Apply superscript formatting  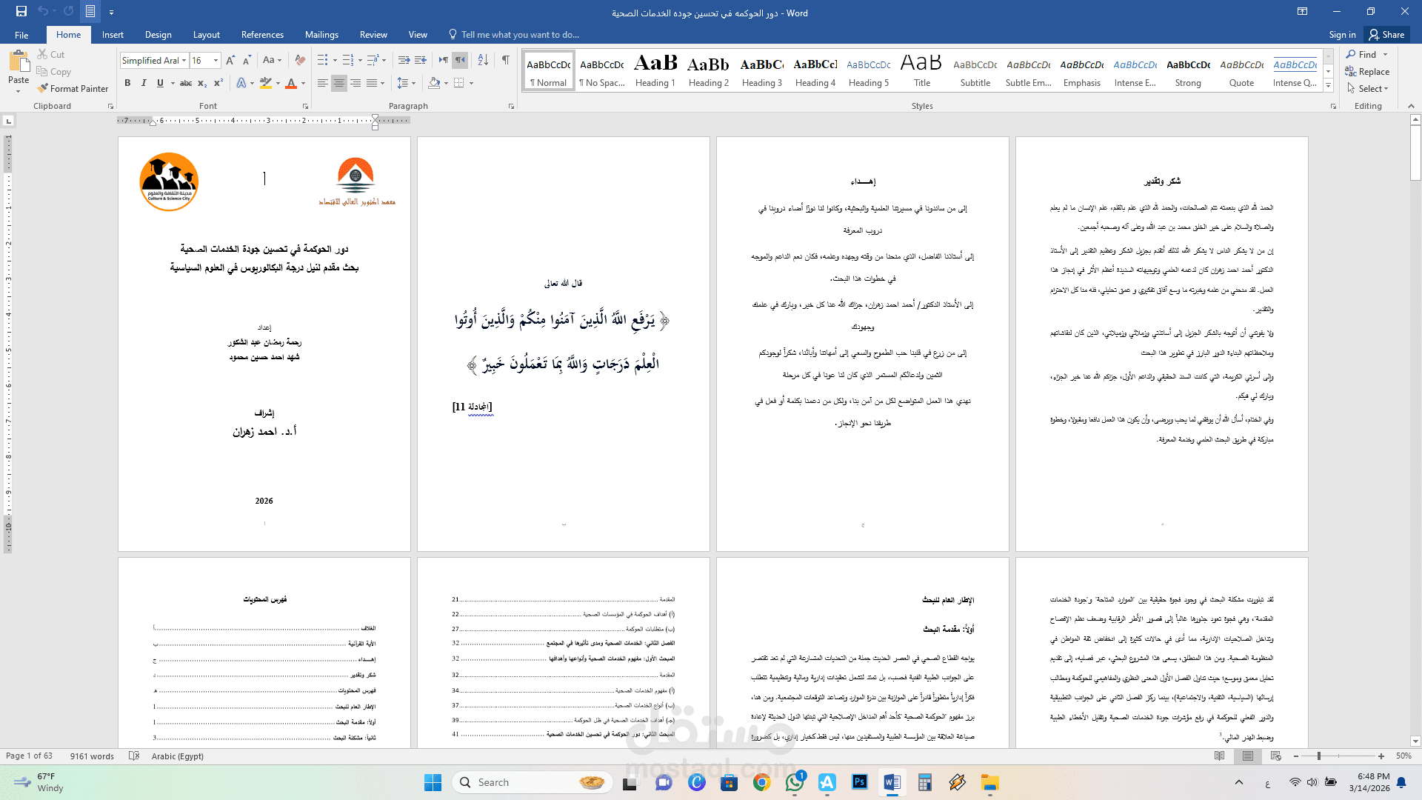click(218, 83)
